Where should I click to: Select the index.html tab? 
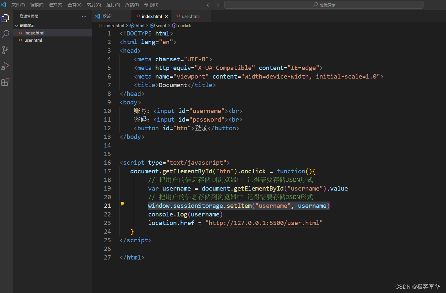[152, 16]
